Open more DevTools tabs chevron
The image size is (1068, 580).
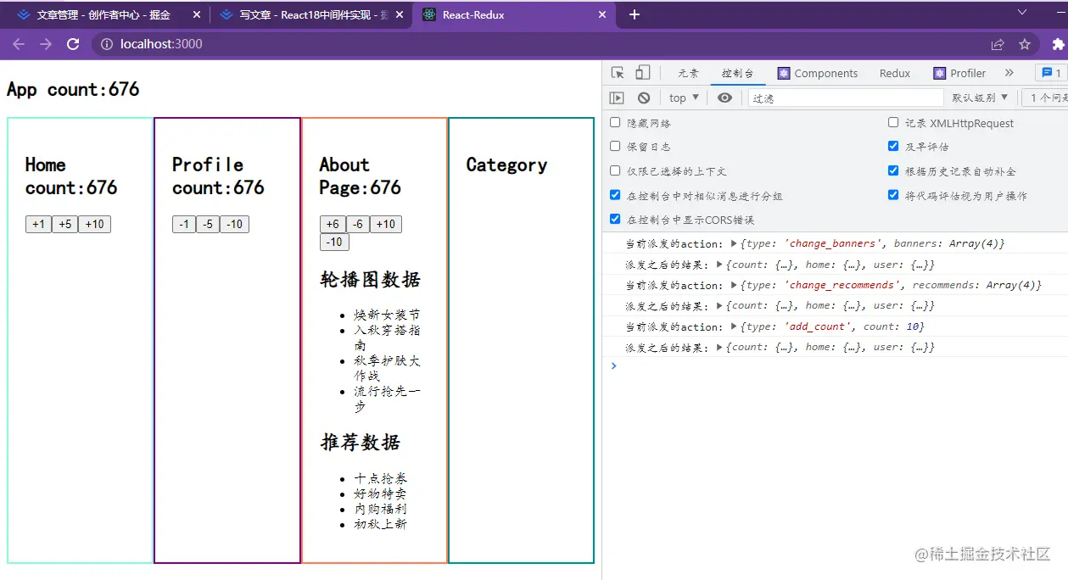pyautogui.click(x=1009, y=73)
